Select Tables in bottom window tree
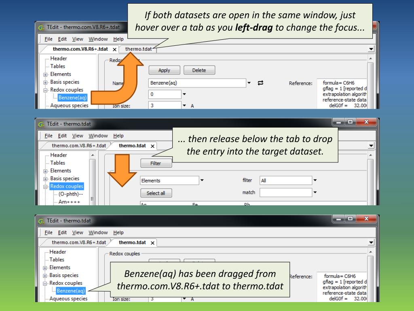The height and width of the screenshot is (311, 414). click(x=57, y=260)
